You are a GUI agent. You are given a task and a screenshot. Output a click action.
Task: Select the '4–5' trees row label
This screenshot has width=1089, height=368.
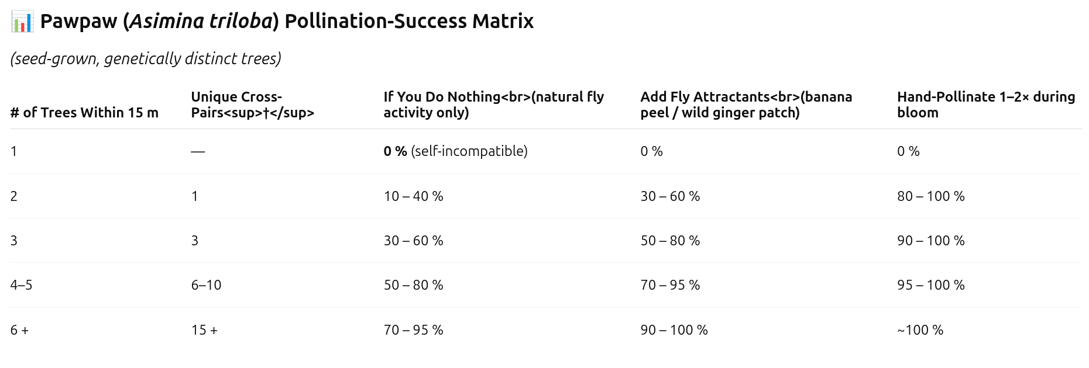coord(21,285)
